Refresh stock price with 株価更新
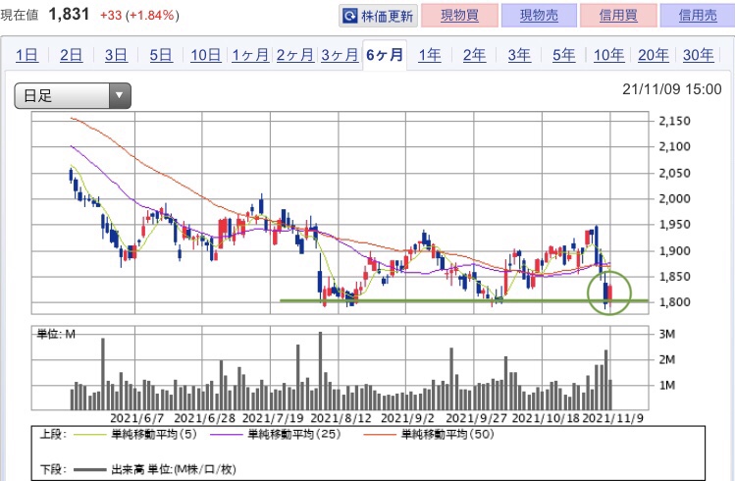735x481 pixels. pos(378,16)
